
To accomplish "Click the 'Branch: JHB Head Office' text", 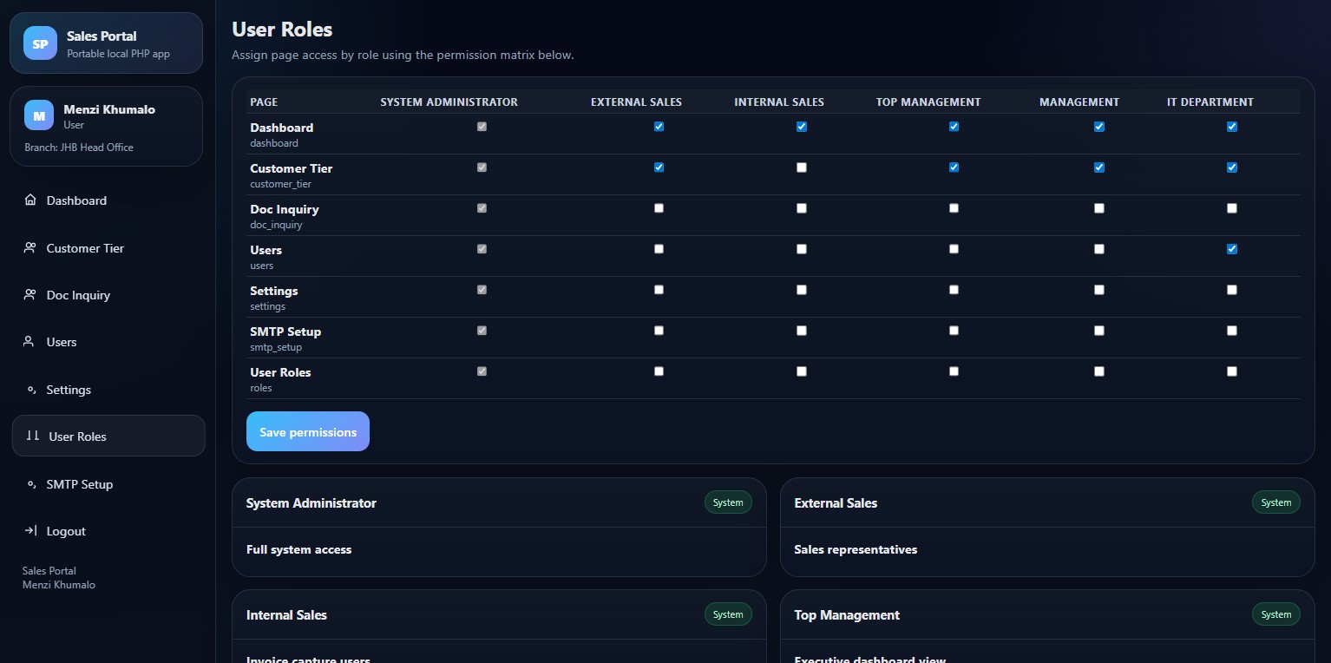I will click(79, 148).
